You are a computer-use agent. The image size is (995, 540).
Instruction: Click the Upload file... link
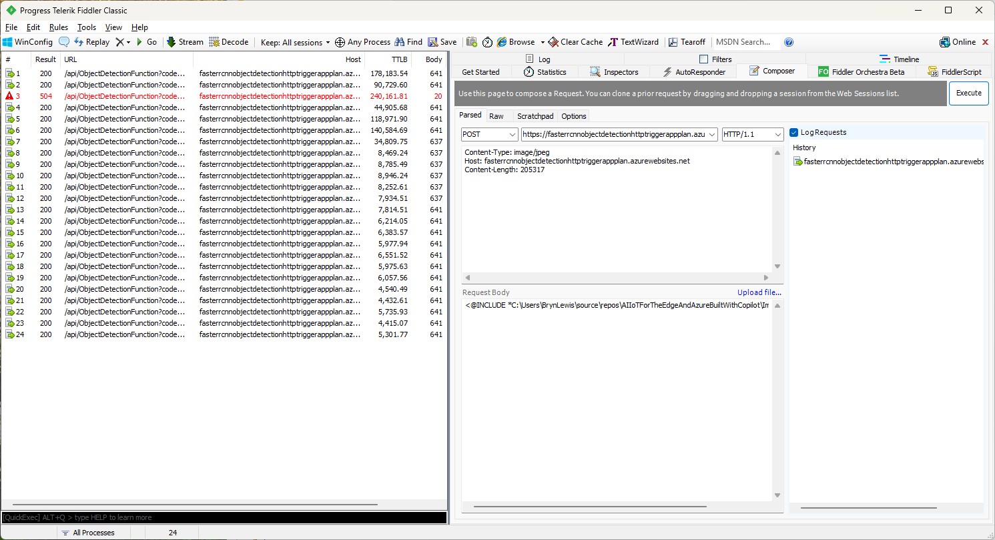point(759,292)
